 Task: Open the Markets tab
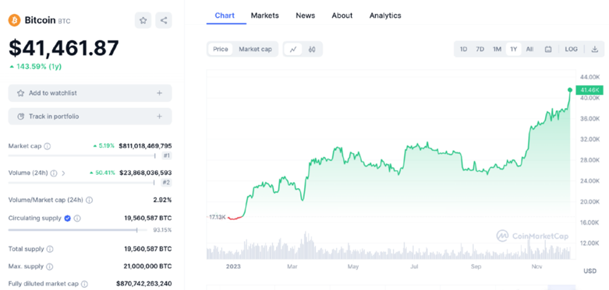[265, 15]
